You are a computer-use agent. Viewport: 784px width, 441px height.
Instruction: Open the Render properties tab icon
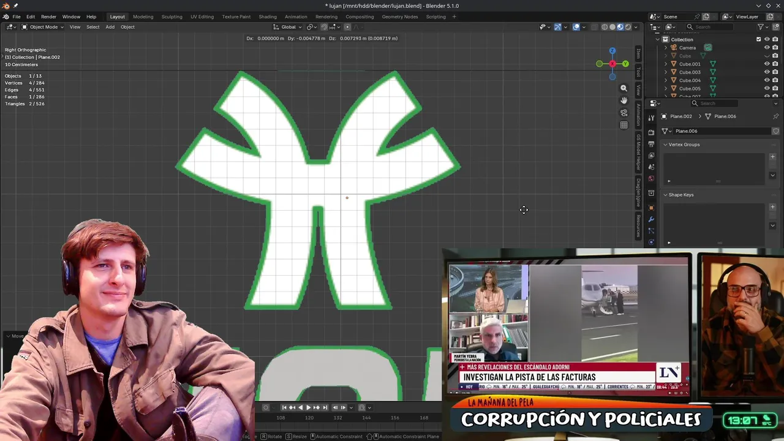click(x=651, y=131)
